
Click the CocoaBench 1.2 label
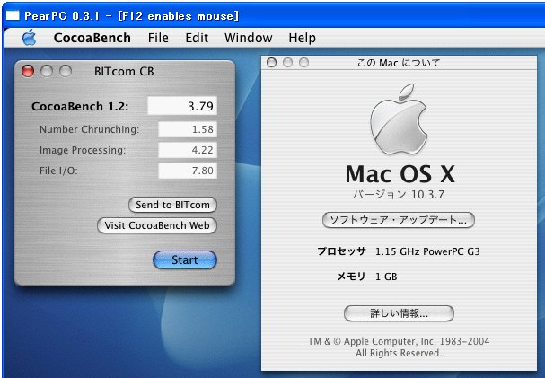(x=80, y=106)
